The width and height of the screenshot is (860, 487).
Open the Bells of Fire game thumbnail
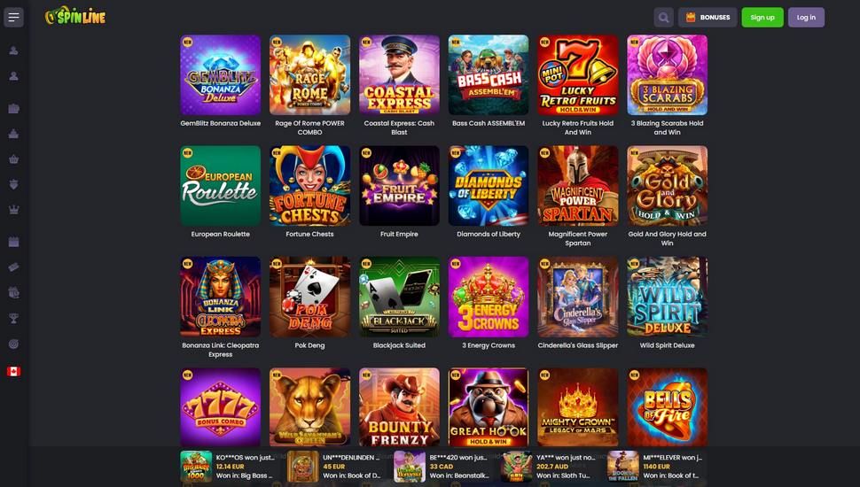[x=668, y=407]
